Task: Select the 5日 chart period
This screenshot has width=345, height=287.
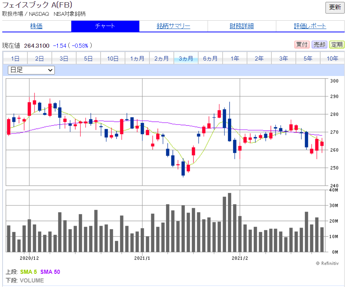Action: [x=89, y=59]
